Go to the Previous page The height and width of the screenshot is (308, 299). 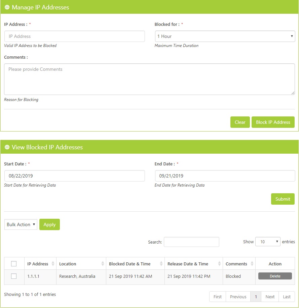238,297
